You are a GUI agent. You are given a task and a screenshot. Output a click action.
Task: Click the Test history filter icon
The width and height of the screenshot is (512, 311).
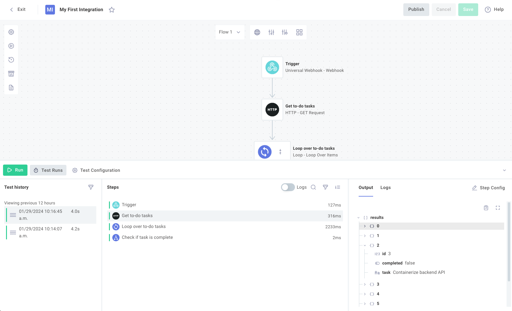pos(91,187)
